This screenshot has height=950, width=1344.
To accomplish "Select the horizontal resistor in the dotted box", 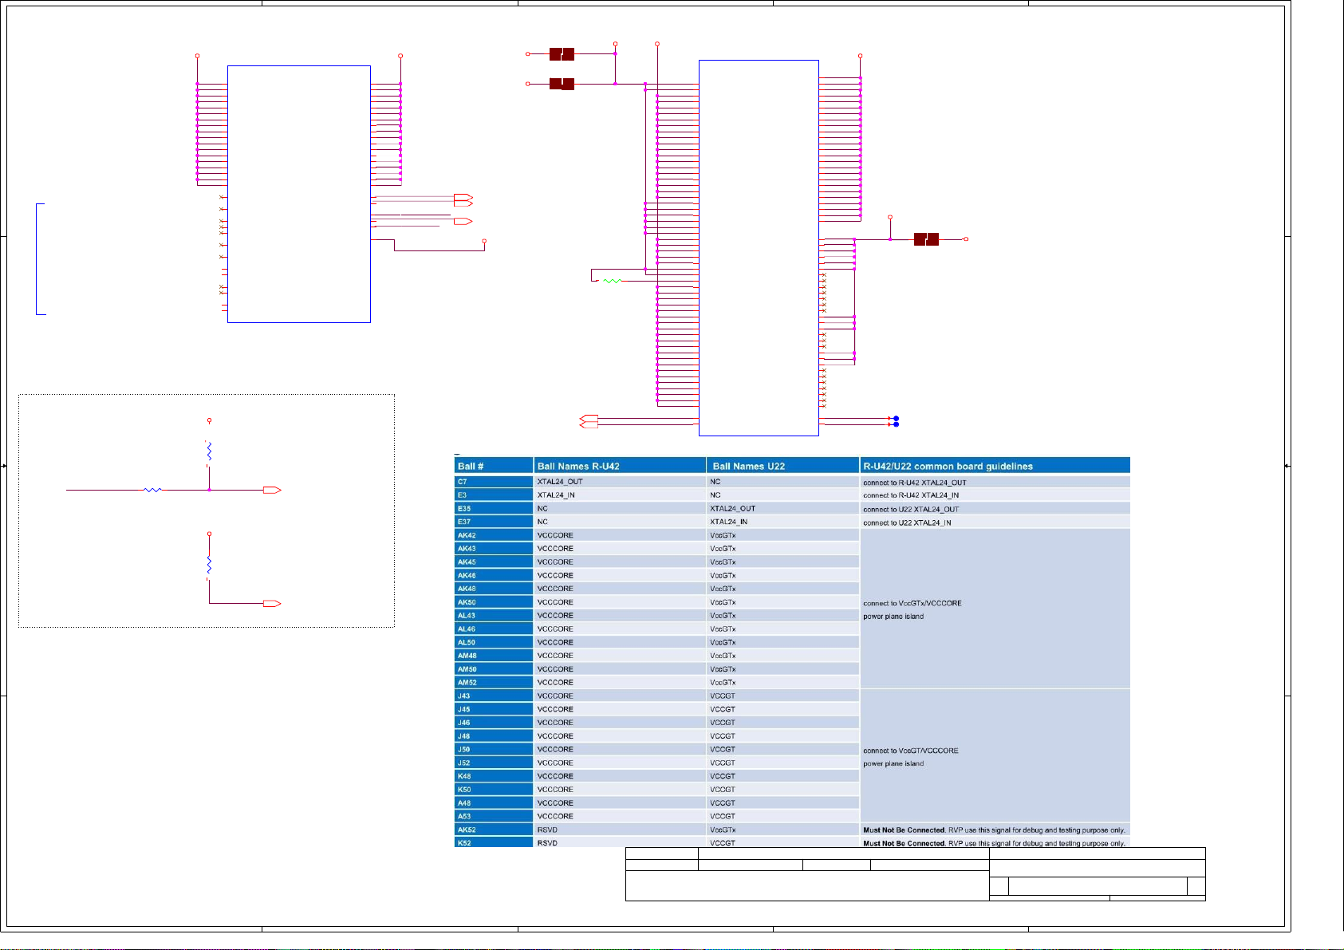I will tap(152, 490).
